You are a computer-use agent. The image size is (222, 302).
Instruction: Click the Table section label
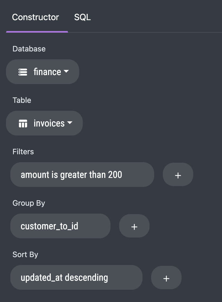(22, 100)
